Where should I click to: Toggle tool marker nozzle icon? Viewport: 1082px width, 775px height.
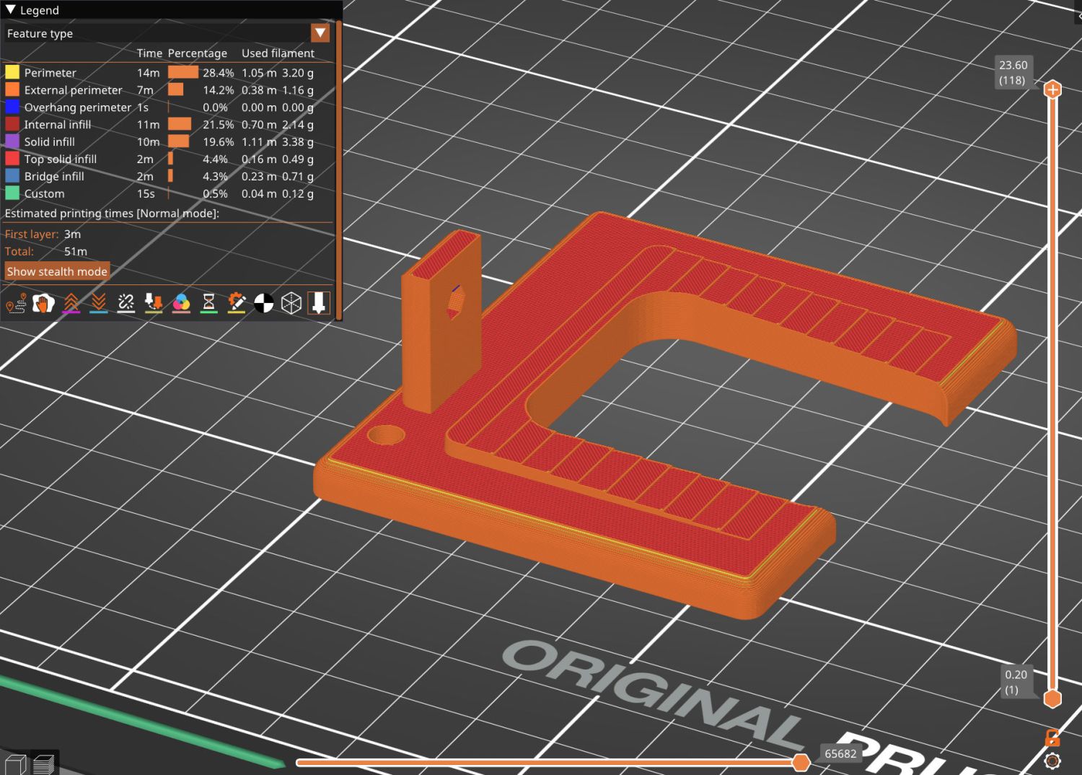[319, 303]
